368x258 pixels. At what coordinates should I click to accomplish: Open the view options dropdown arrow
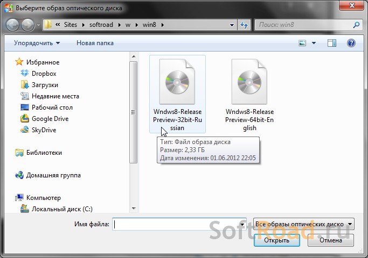(x=314, y=43)
